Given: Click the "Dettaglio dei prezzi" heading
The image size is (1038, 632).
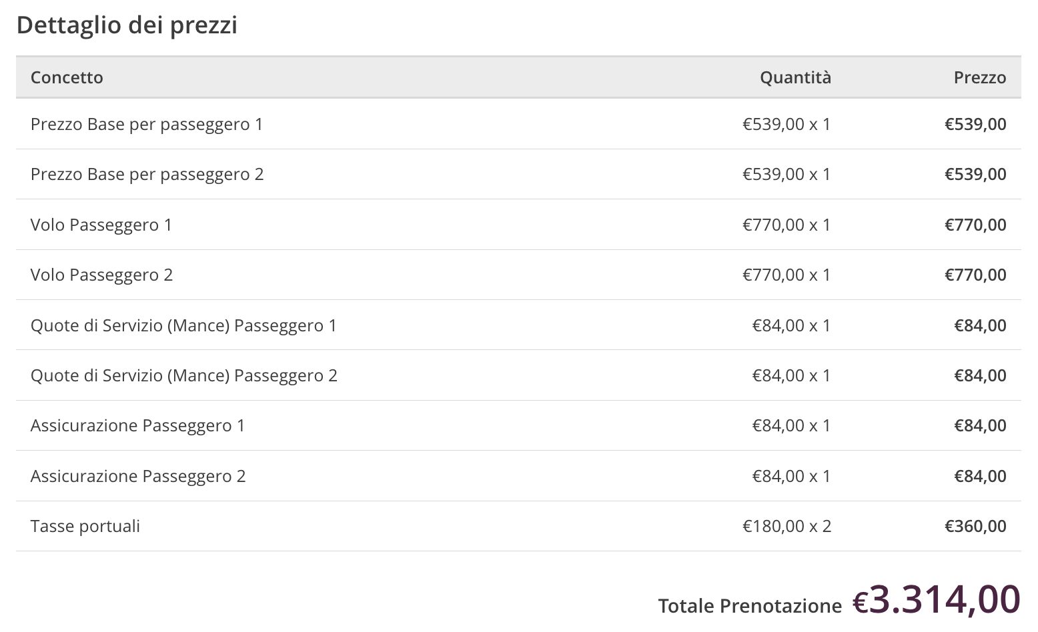Looking at the screenshot, I should [127, 25].
